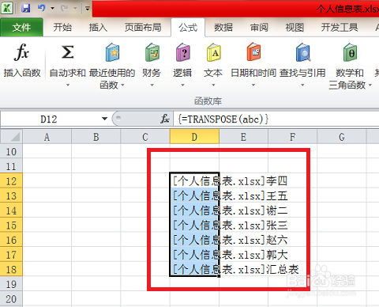This screenshot has height=307, width=379.
Task: Click cell containing [个人信息表.xlsx]张三
Action: pos(194,226)
